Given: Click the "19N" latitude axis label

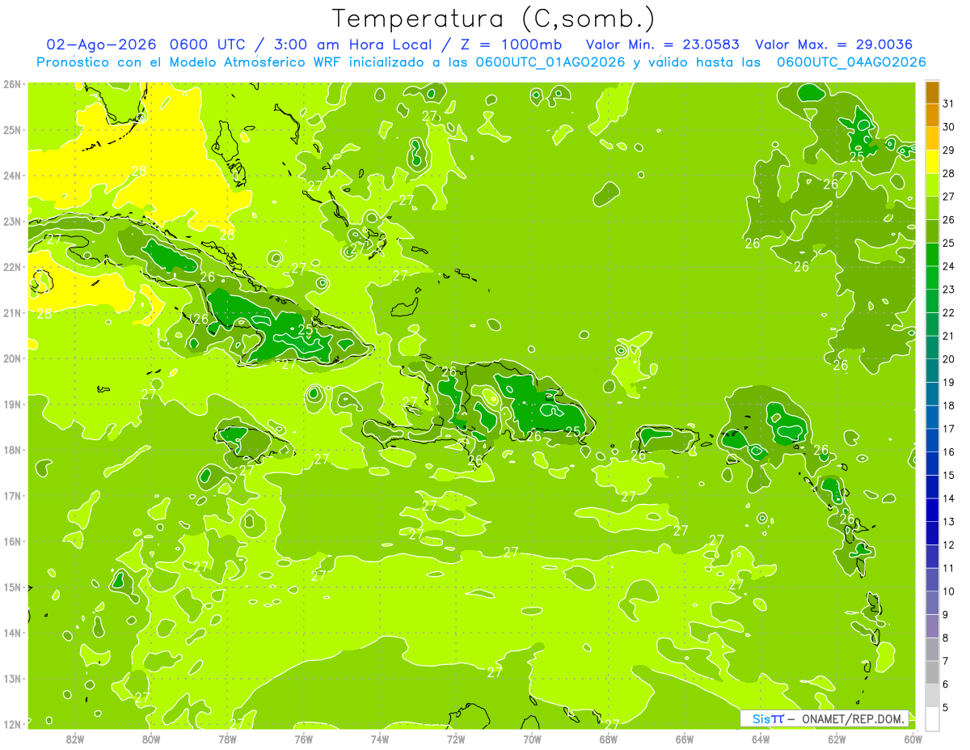Looking at the screenshot, I should [x=12, y=404].
